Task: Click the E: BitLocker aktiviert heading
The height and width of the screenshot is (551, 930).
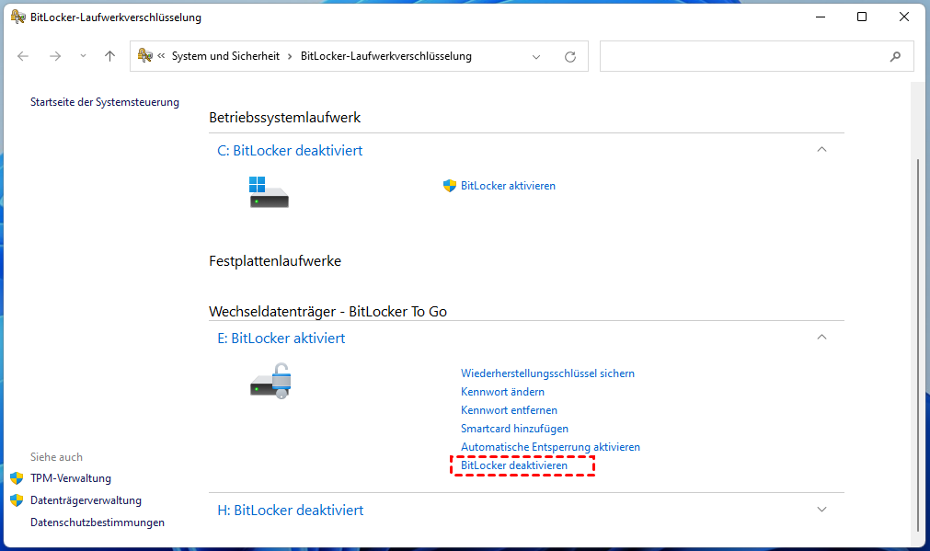Action: pos(281,339)
